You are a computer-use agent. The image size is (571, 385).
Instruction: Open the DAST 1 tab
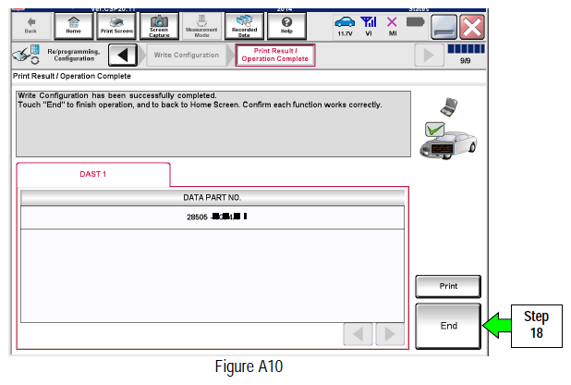point(93,174)
